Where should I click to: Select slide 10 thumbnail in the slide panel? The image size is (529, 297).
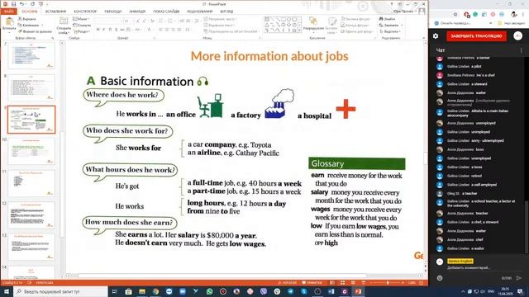pos(31,151)
